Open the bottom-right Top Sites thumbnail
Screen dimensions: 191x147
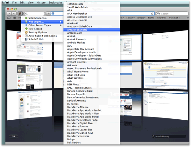tap(166, 105)
